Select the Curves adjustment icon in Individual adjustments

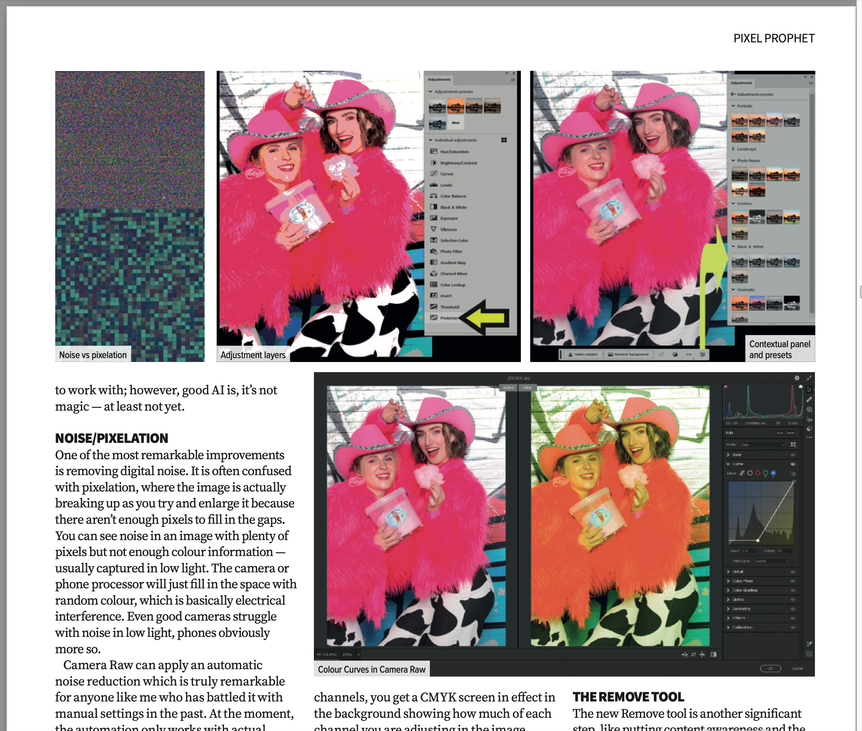tap(433, 174)
